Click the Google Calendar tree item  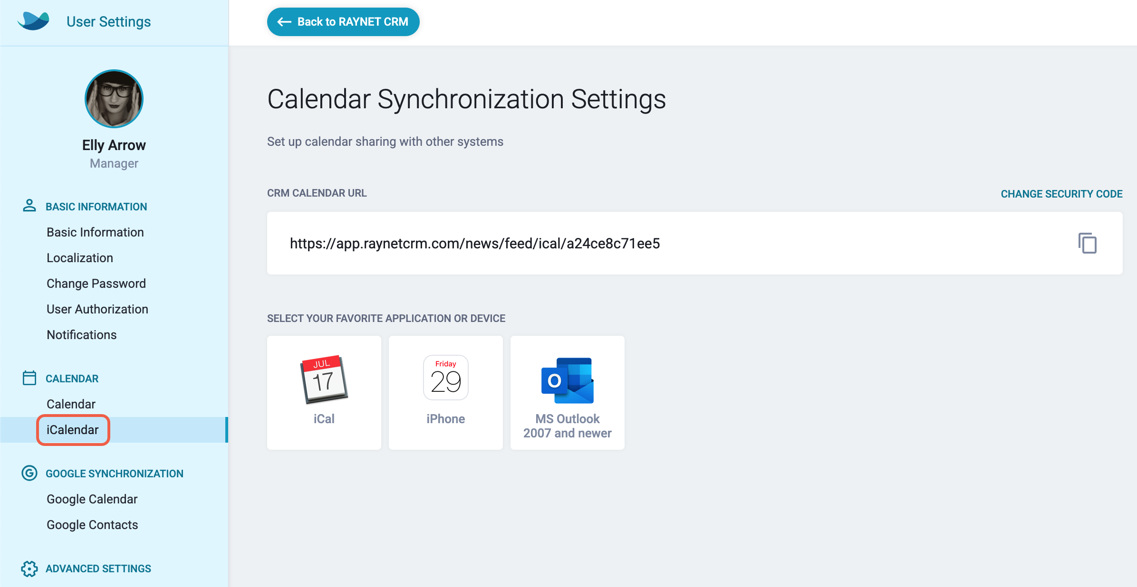[92, 498]
